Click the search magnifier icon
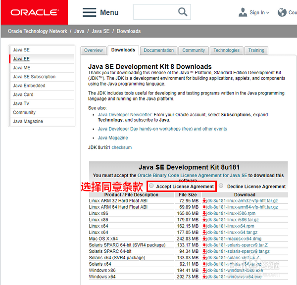This screenshot has width=297, height=285. (183, 12)
